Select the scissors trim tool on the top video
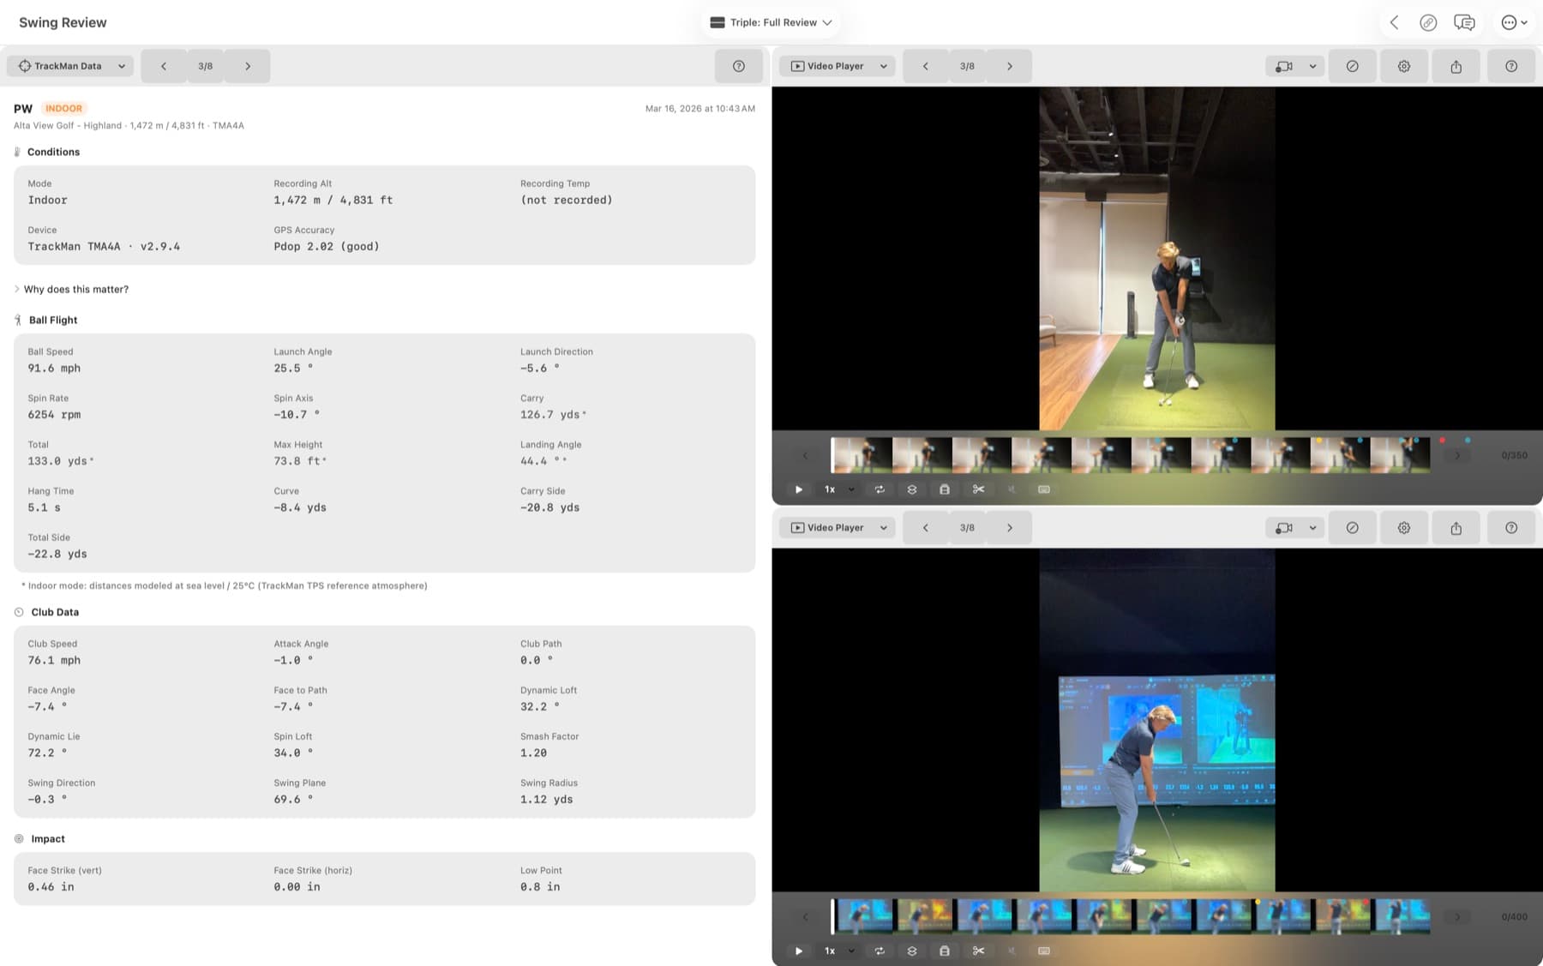Screen dimensions: 1543x966 [978, 489]
